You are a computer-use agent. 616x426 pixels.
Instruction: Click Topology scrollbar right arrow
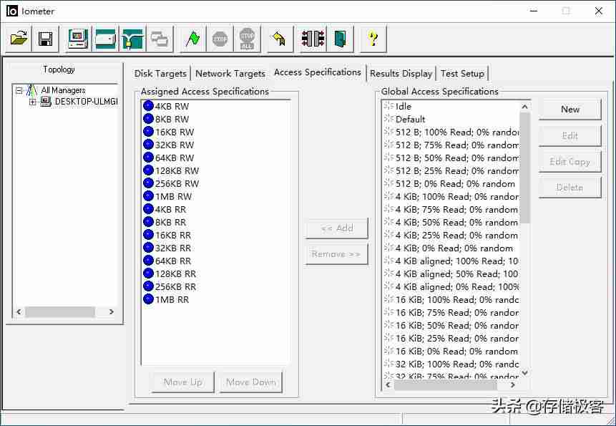111,311
